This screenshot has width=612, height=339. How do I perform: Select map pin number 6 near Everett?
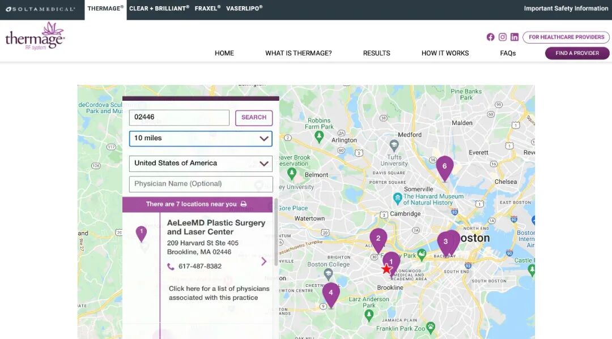[445, 168]
